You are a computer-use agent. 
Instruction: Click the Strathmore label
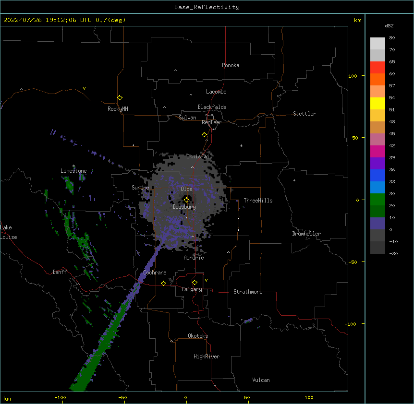[248, 292]
